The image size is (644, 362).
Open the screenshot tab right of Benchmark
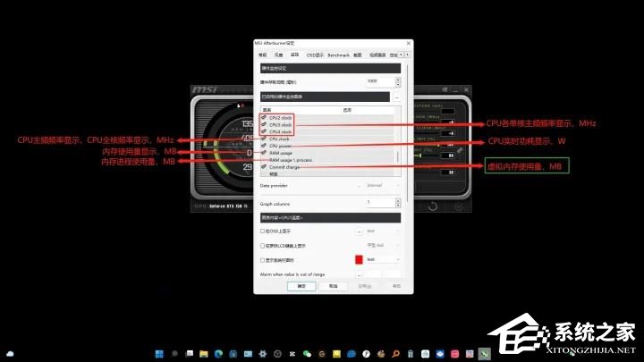358,55
